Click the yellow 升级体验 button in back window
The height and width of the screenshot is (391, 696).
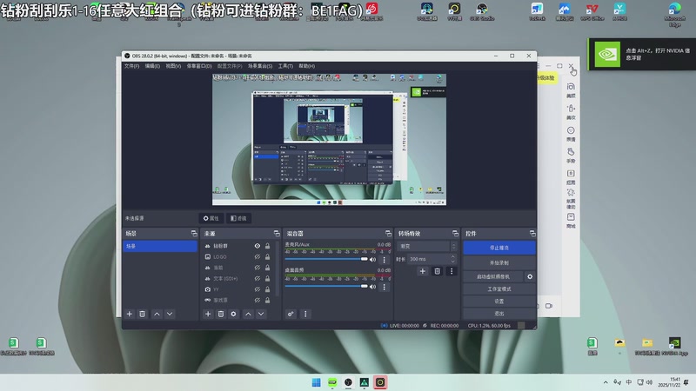546,78
